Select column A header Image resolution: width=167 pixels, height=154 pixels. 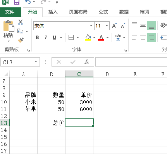pyautogui.click(x=23, y=74)
